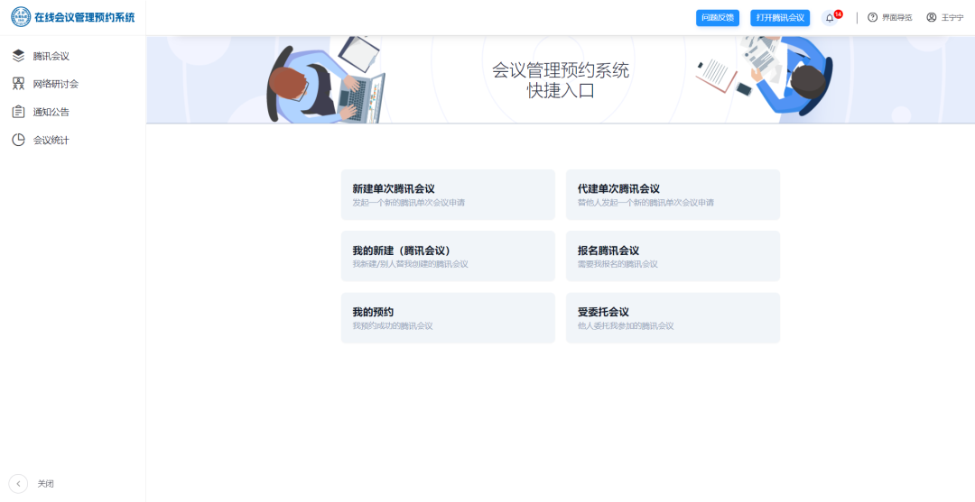Click the 问题反馈 button

coord(718,18)
